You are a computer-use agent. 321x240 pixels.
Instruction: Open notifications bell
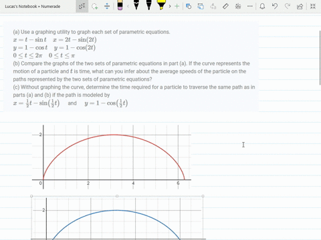click(x=262, y=6)
